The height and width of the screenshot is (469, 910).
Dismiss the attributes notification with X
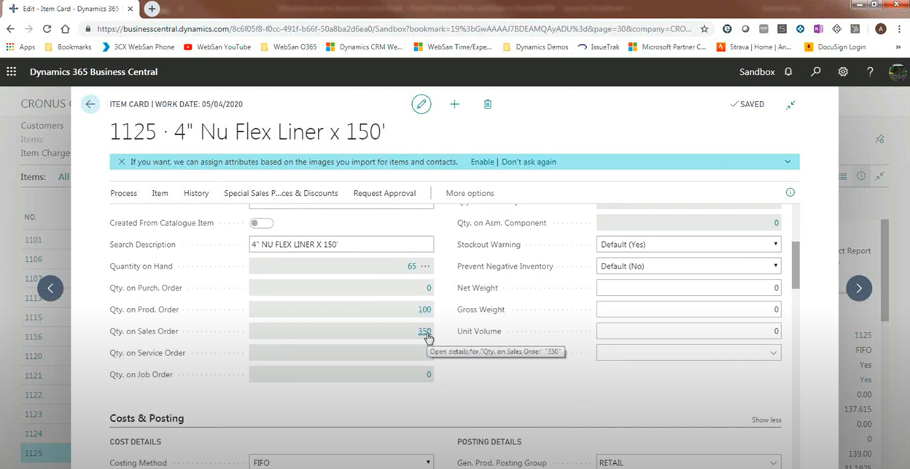point(122,162)
